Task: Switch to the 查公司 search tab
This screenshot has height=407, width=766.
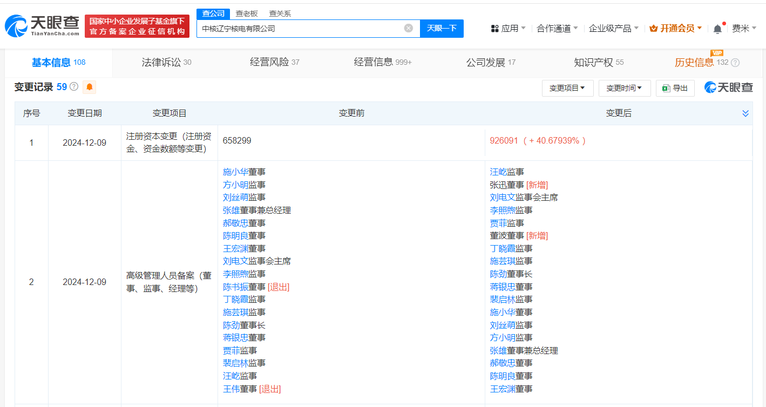Action: [x=213, y=13]
